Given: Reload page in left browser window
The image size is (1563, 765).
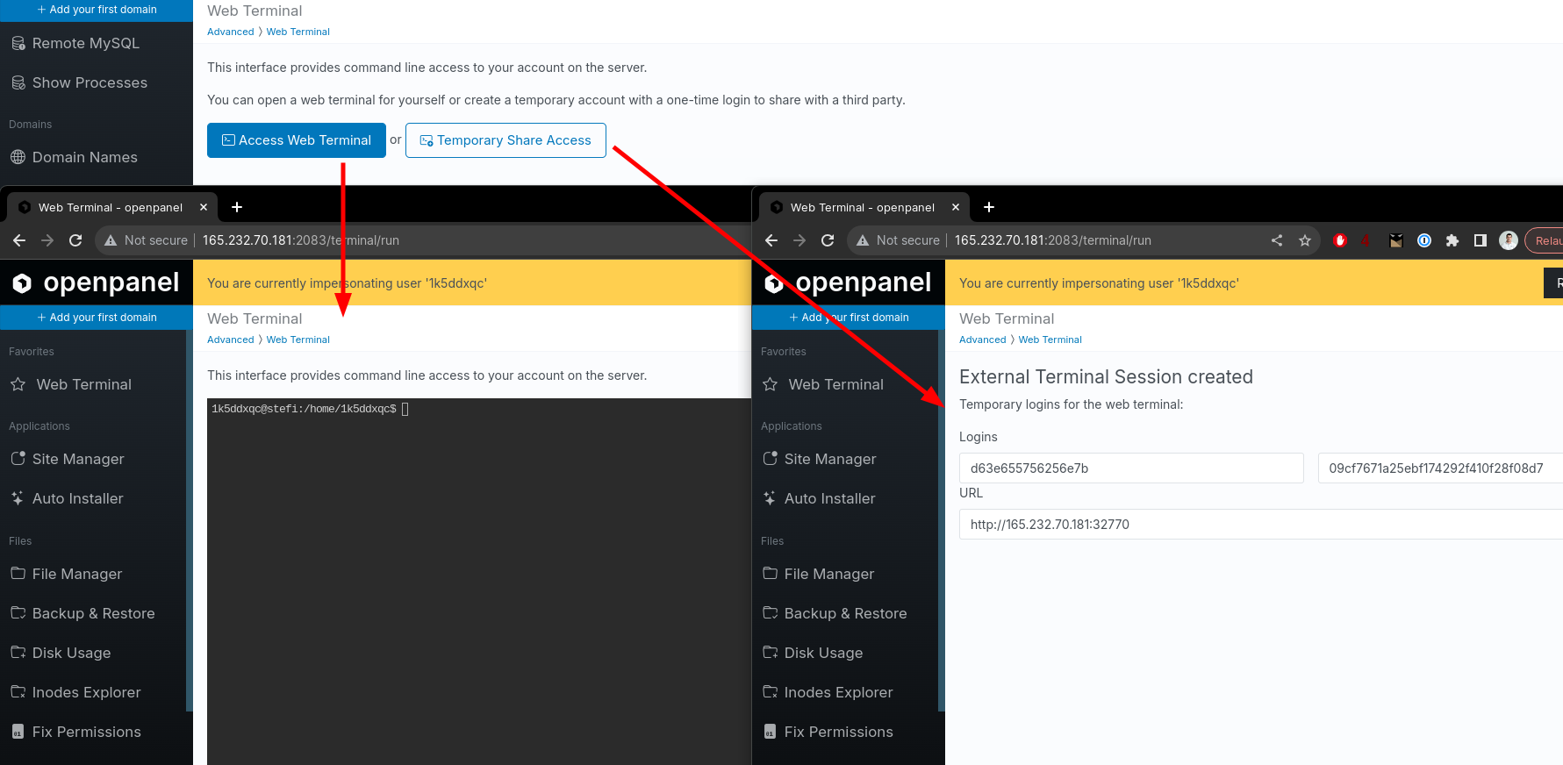Looking at the screenshot, I should tap(75, 240).
